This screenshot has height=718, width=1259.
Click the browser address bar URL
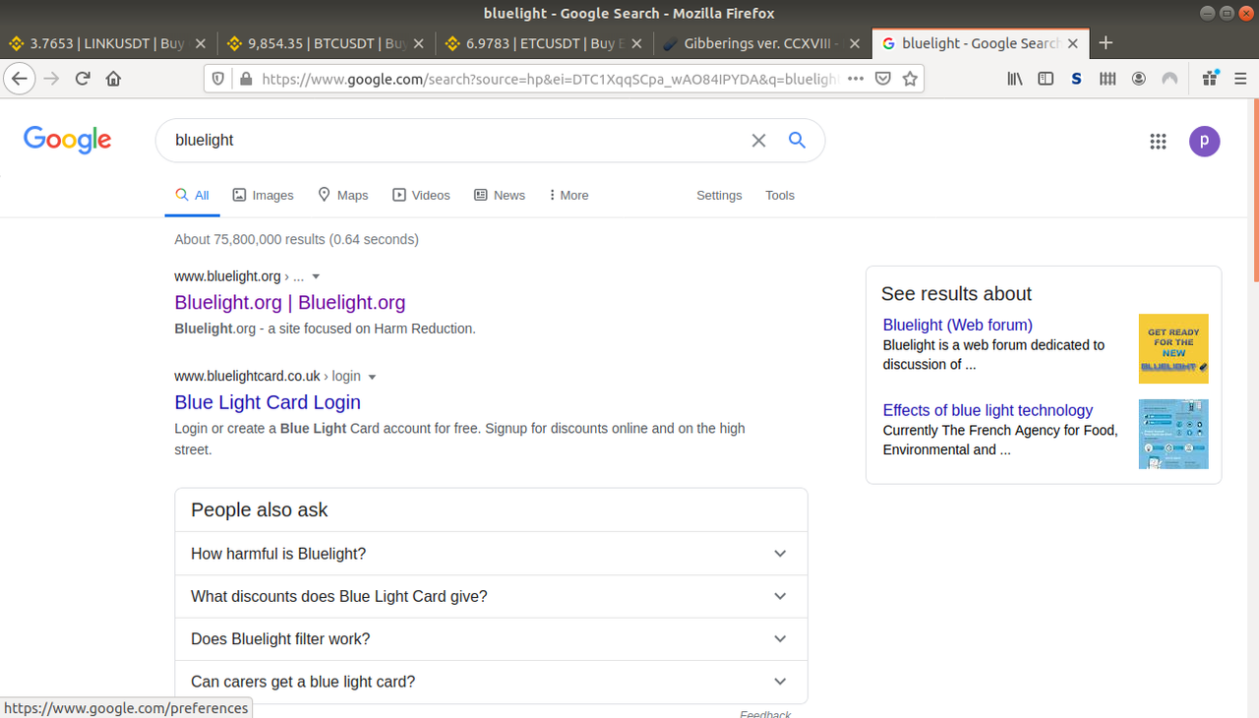pos(549,79)
